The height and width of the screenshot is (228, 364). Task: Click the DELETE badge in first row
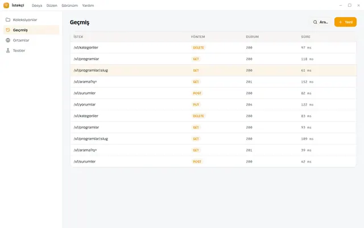[198, 47]
